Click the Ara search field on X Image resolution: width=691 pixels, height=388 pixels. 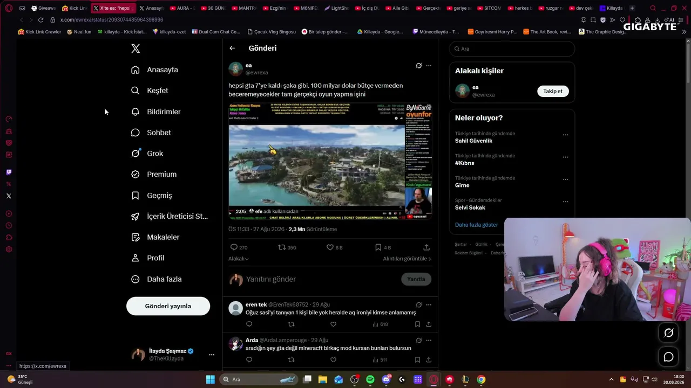(x=512, y=48)
